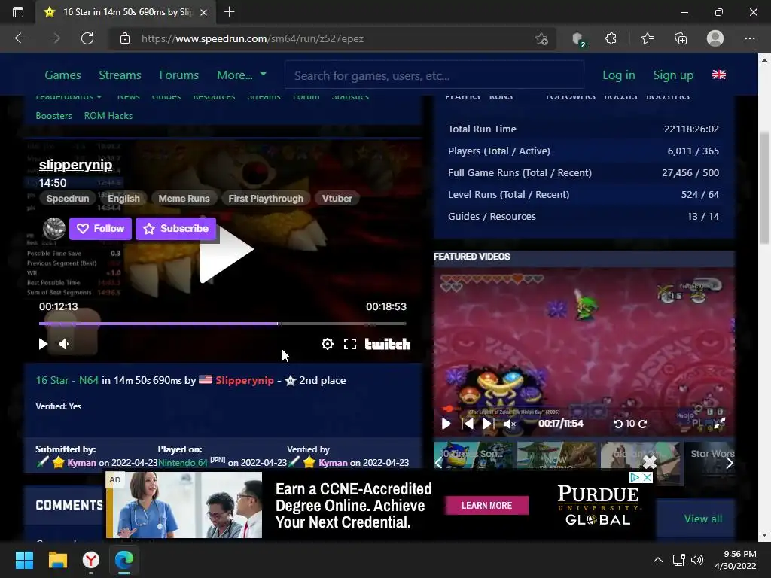The width and height of the screenshot is (771, 578).
Task: Select the Star Wars video thumbnail
Action: (x=710, y=463)
